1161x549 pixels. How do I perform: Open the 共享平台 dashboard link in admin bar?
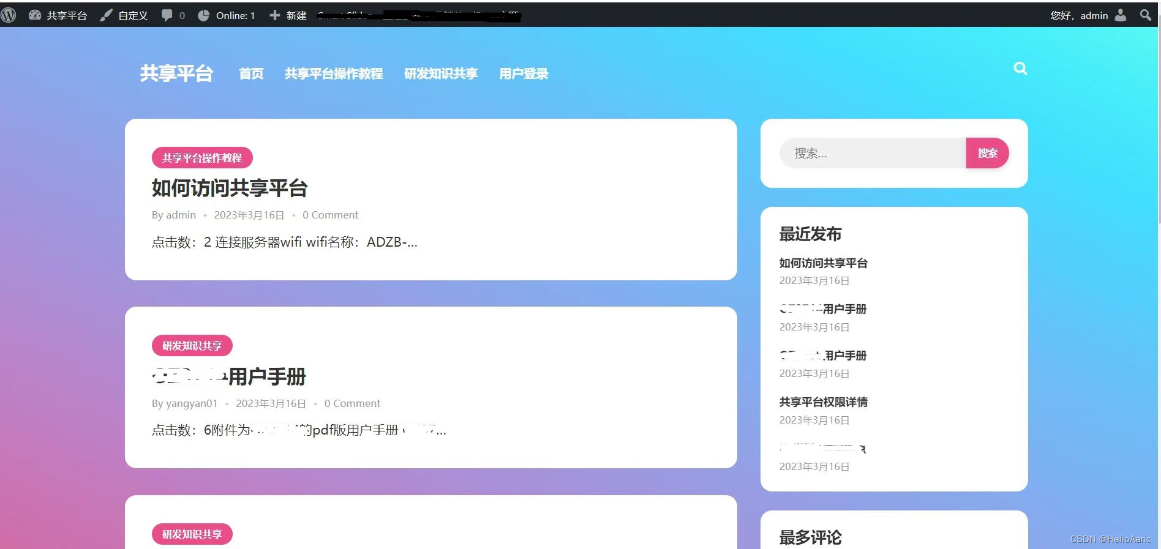(58, 15)
